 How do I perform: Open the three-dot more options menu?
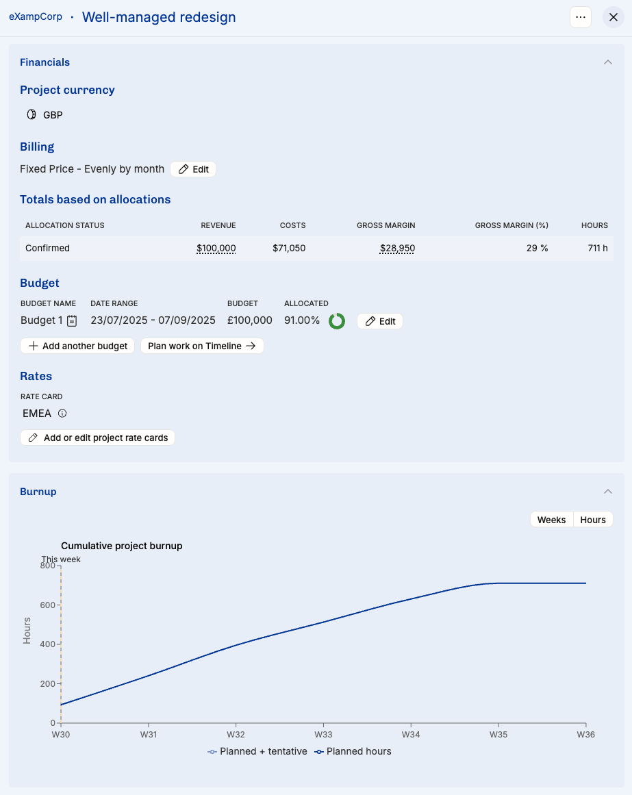581,18
